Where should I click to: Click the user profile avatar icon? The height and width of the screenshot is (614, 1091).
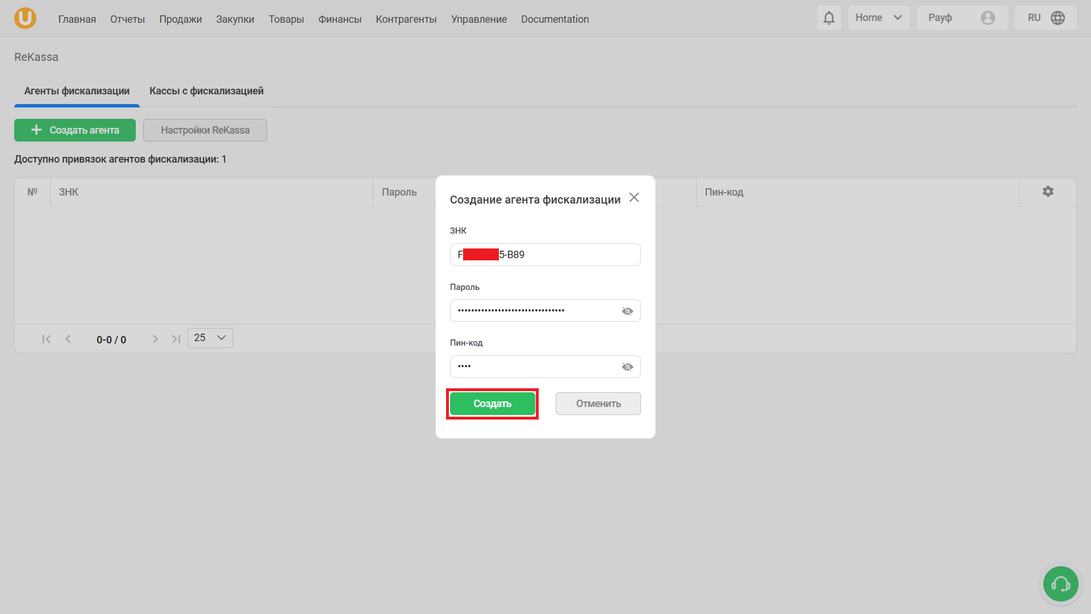988,18
